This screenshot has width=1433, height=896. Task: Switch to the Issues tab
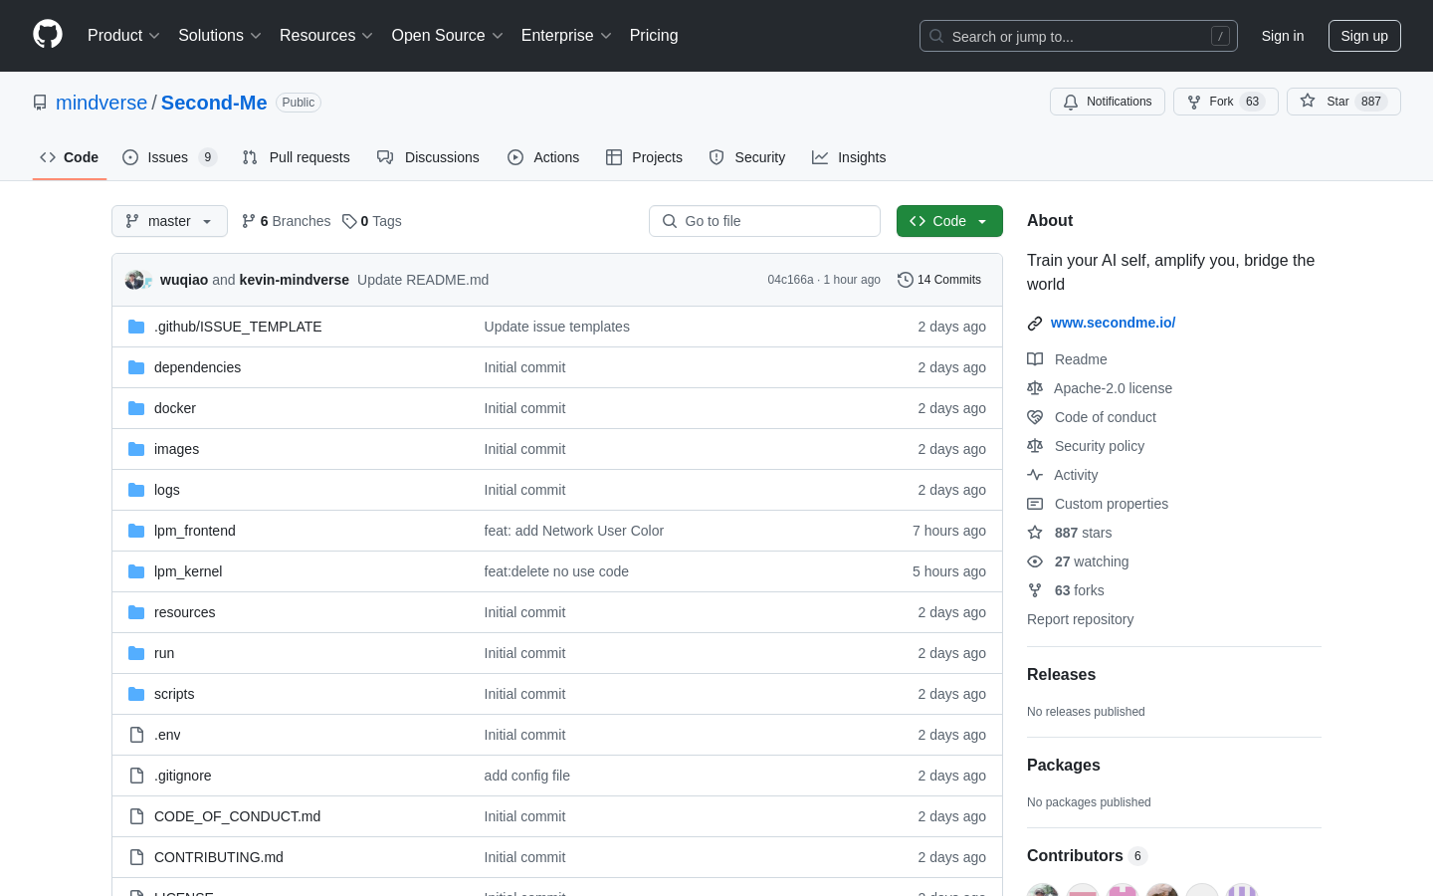pos(169,157)
